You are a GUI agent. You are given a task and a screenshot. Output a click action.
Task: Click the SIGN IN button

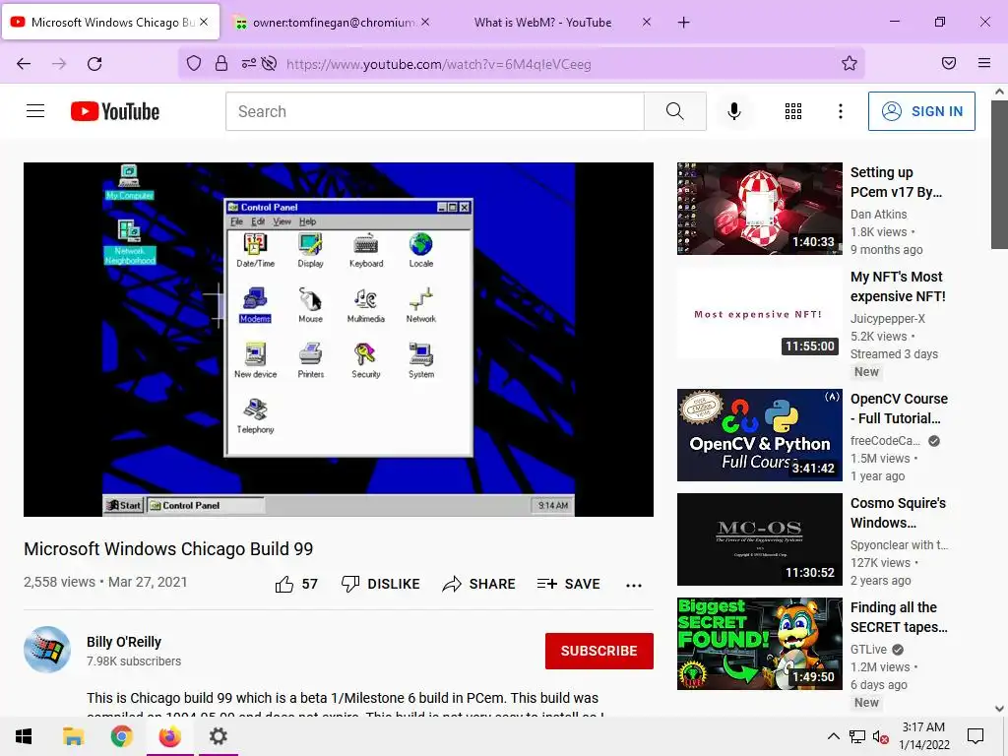click(x=921, y=111)
